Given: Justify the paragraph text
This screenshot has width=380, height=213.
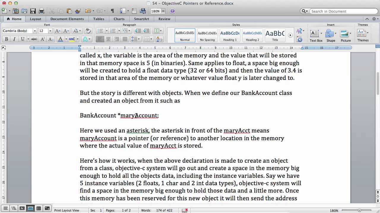Looking at the screenshot, I should coord(125,39).
